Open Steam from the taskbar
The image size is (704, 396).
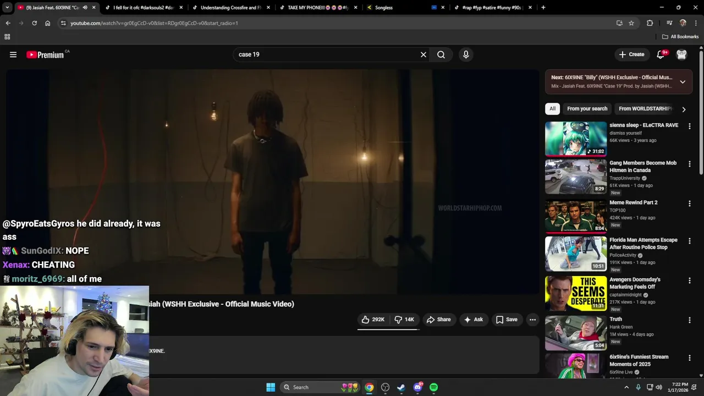click(x=401, y=387)
